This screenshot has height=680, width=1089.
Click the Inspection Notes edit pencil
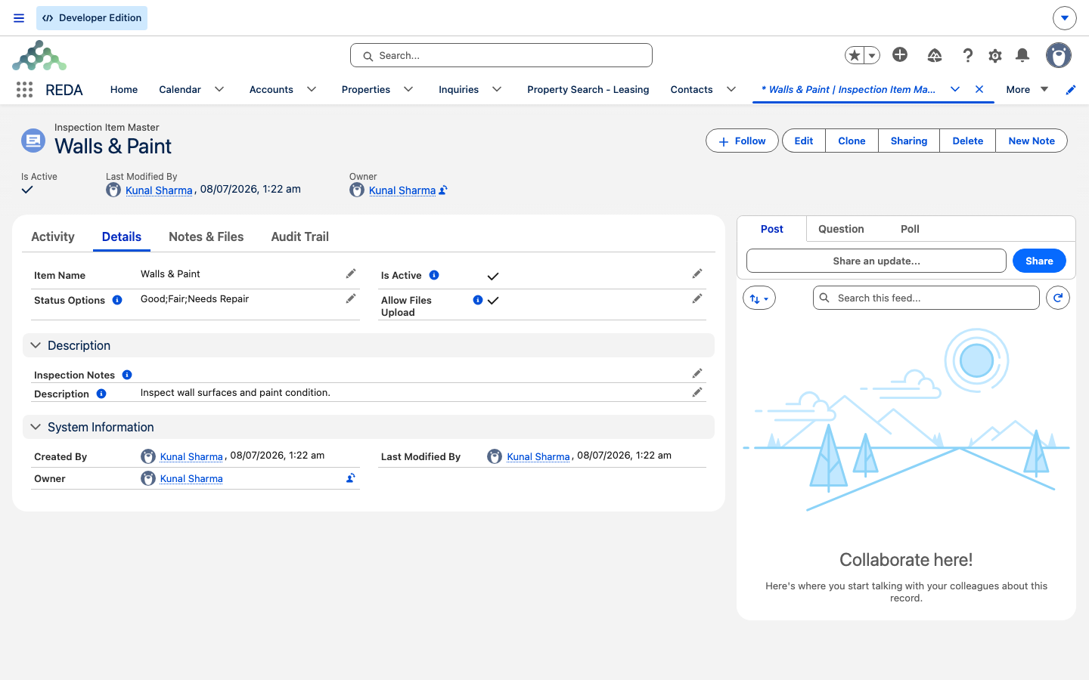[x=697, y=373]
